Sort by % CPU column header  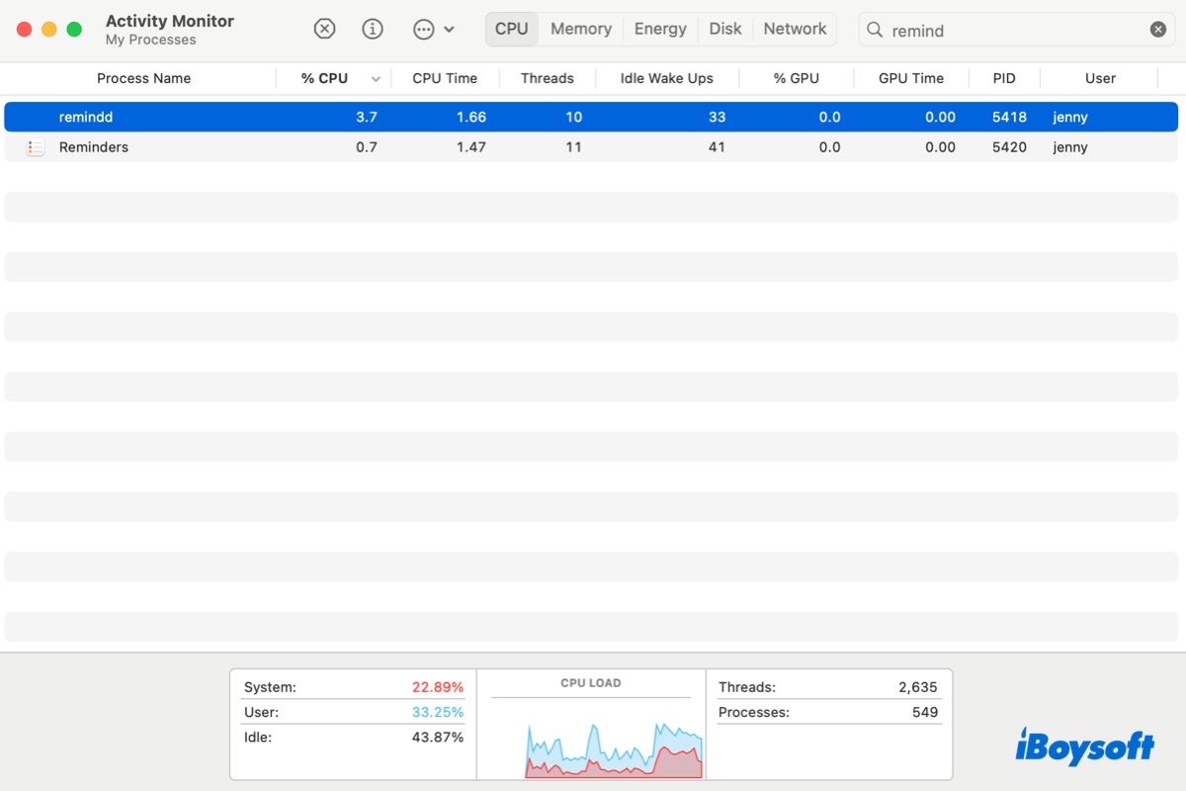pyautogui.click(x=324, y=78)
